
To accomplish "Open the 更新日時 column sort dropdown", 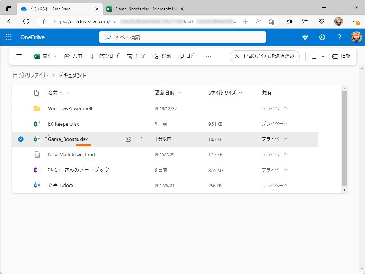I will tap(179, 92).
